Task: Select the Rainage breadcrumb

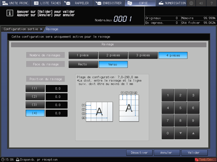Action: 52,29
